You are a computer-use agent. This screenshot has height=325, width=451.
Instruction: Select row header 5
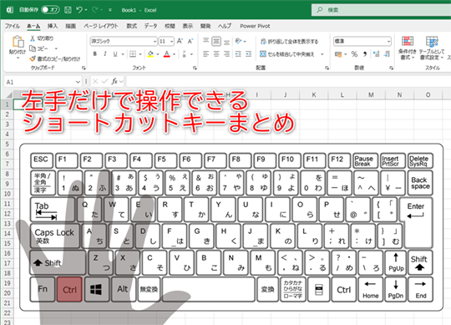(x=8, y=144)
